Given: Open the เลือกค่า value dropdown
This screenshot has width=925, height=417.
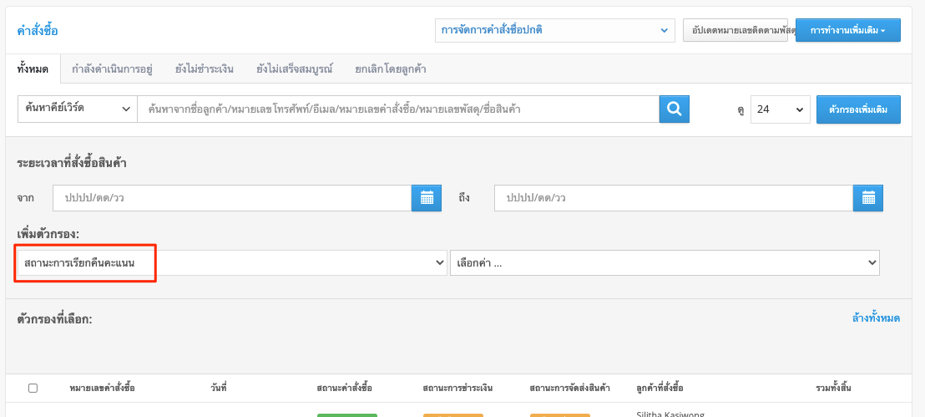Looking at the screenshot, I should pos(665,263).
